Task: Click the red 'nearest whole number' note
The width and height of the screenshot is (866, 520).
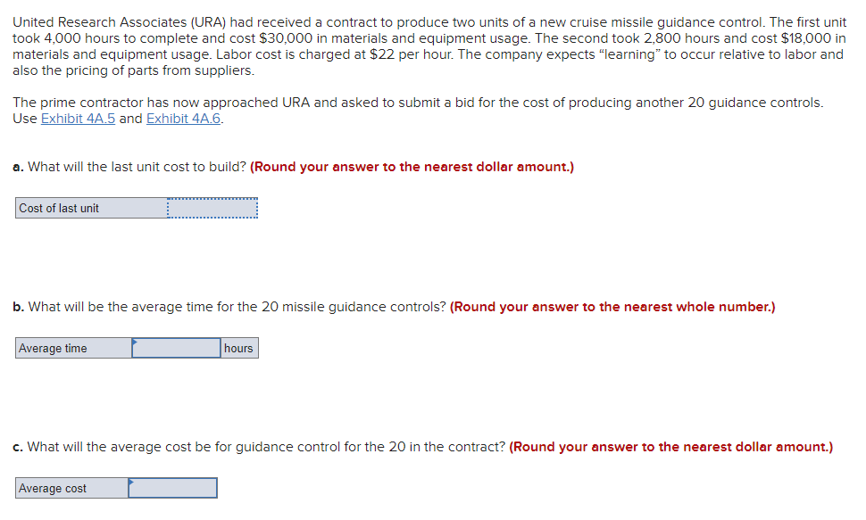Action: [612, 307]
